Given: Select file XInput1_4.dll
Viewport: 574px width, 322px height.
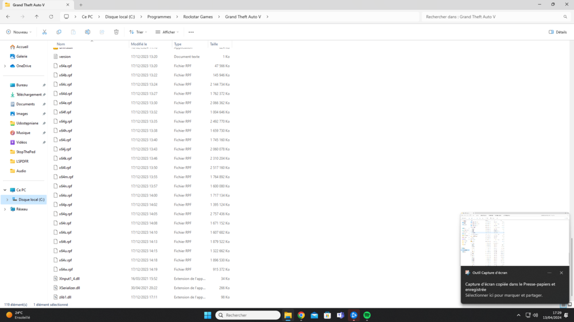Looking at the screenshot, I should [x=69, y=278].
